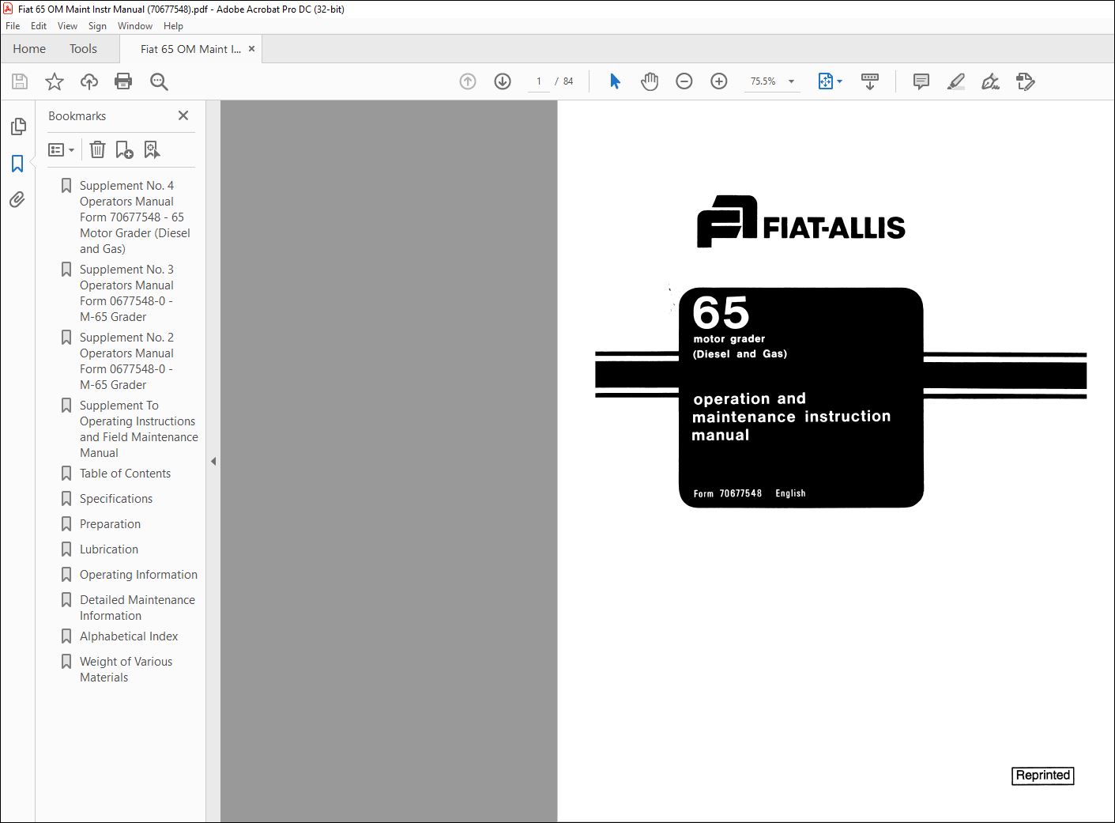1115x823 pixels.
Task: Open the File menu
Action: click(x=13, y=26)
